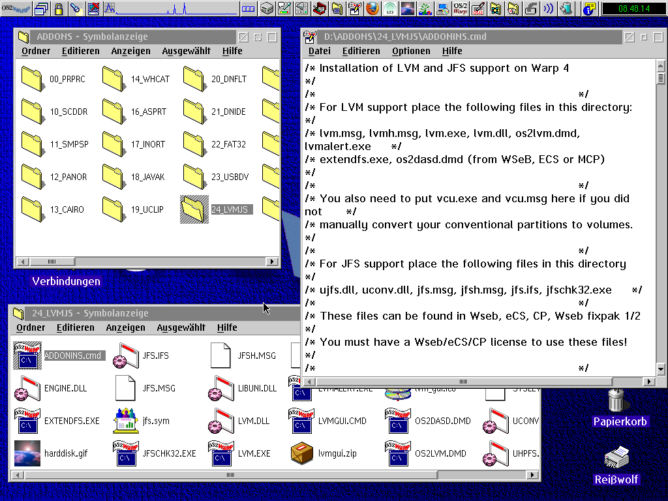This screenshot has width=668, height=501.
Task: Open Ordner menu in ADDONS window
Action: click(36, 51)
